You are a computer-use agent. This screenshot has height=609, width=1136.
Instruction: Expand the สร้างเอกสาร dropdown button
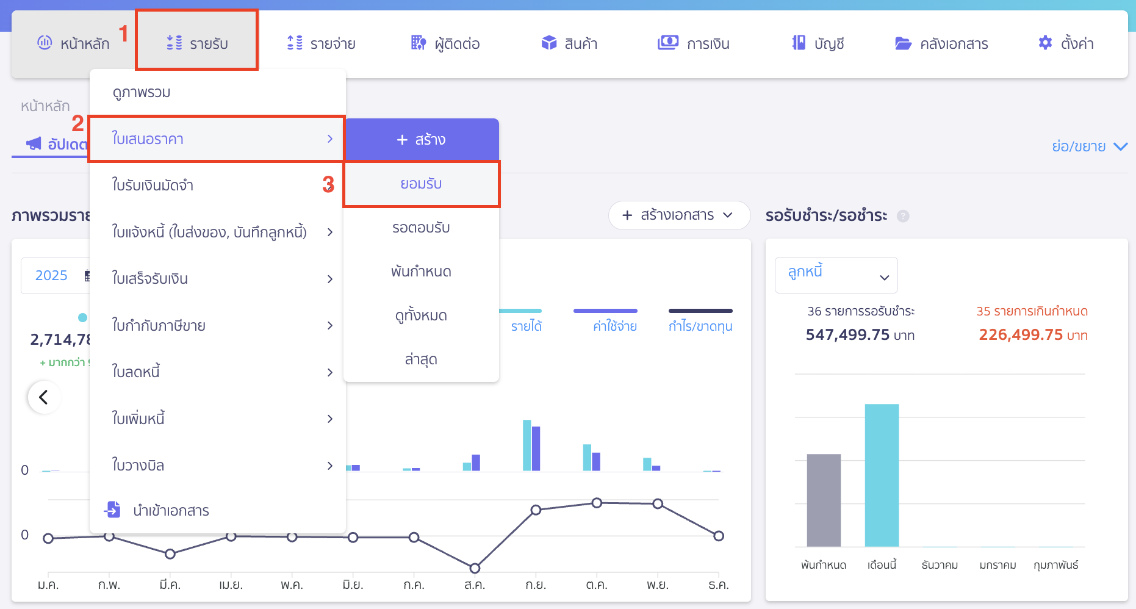(x=678, y=215)
